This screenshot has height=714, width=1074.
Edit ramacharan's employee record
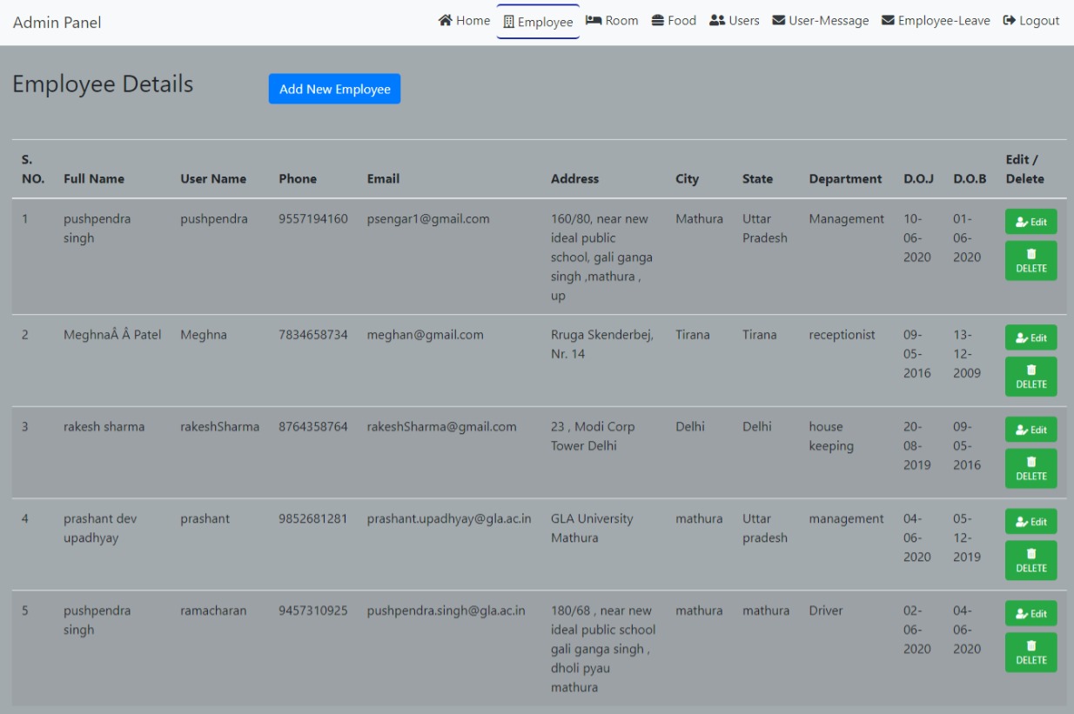click(x=1031, y=613)
